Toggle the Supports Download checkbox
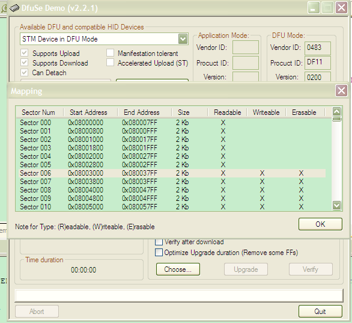The height and width of the screenshot is (323, 352). [x=24, y=63]
